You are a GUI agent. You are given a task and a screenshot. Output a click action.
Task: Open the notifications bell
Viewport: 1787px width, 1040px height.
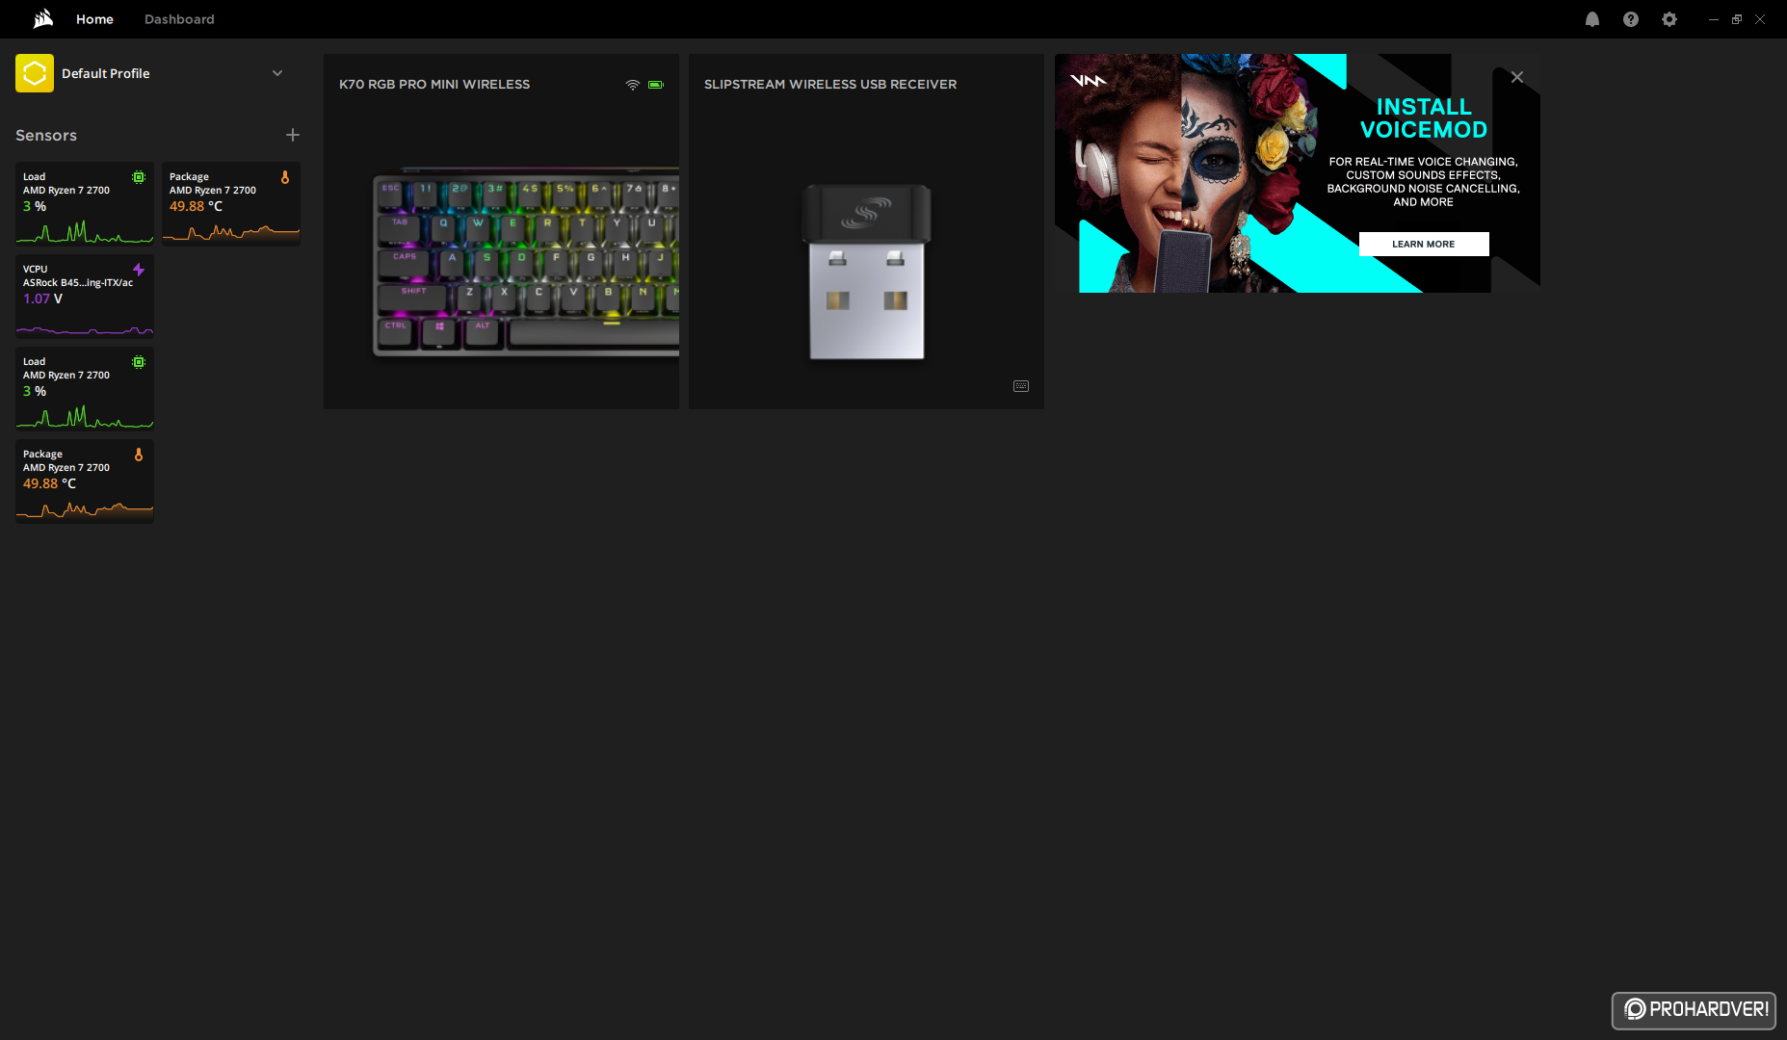point(1592,19)
